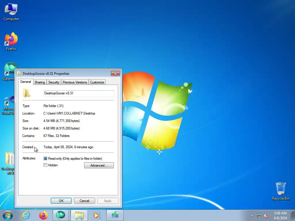
Task: Open the network status tray icon
Action: 259,216
